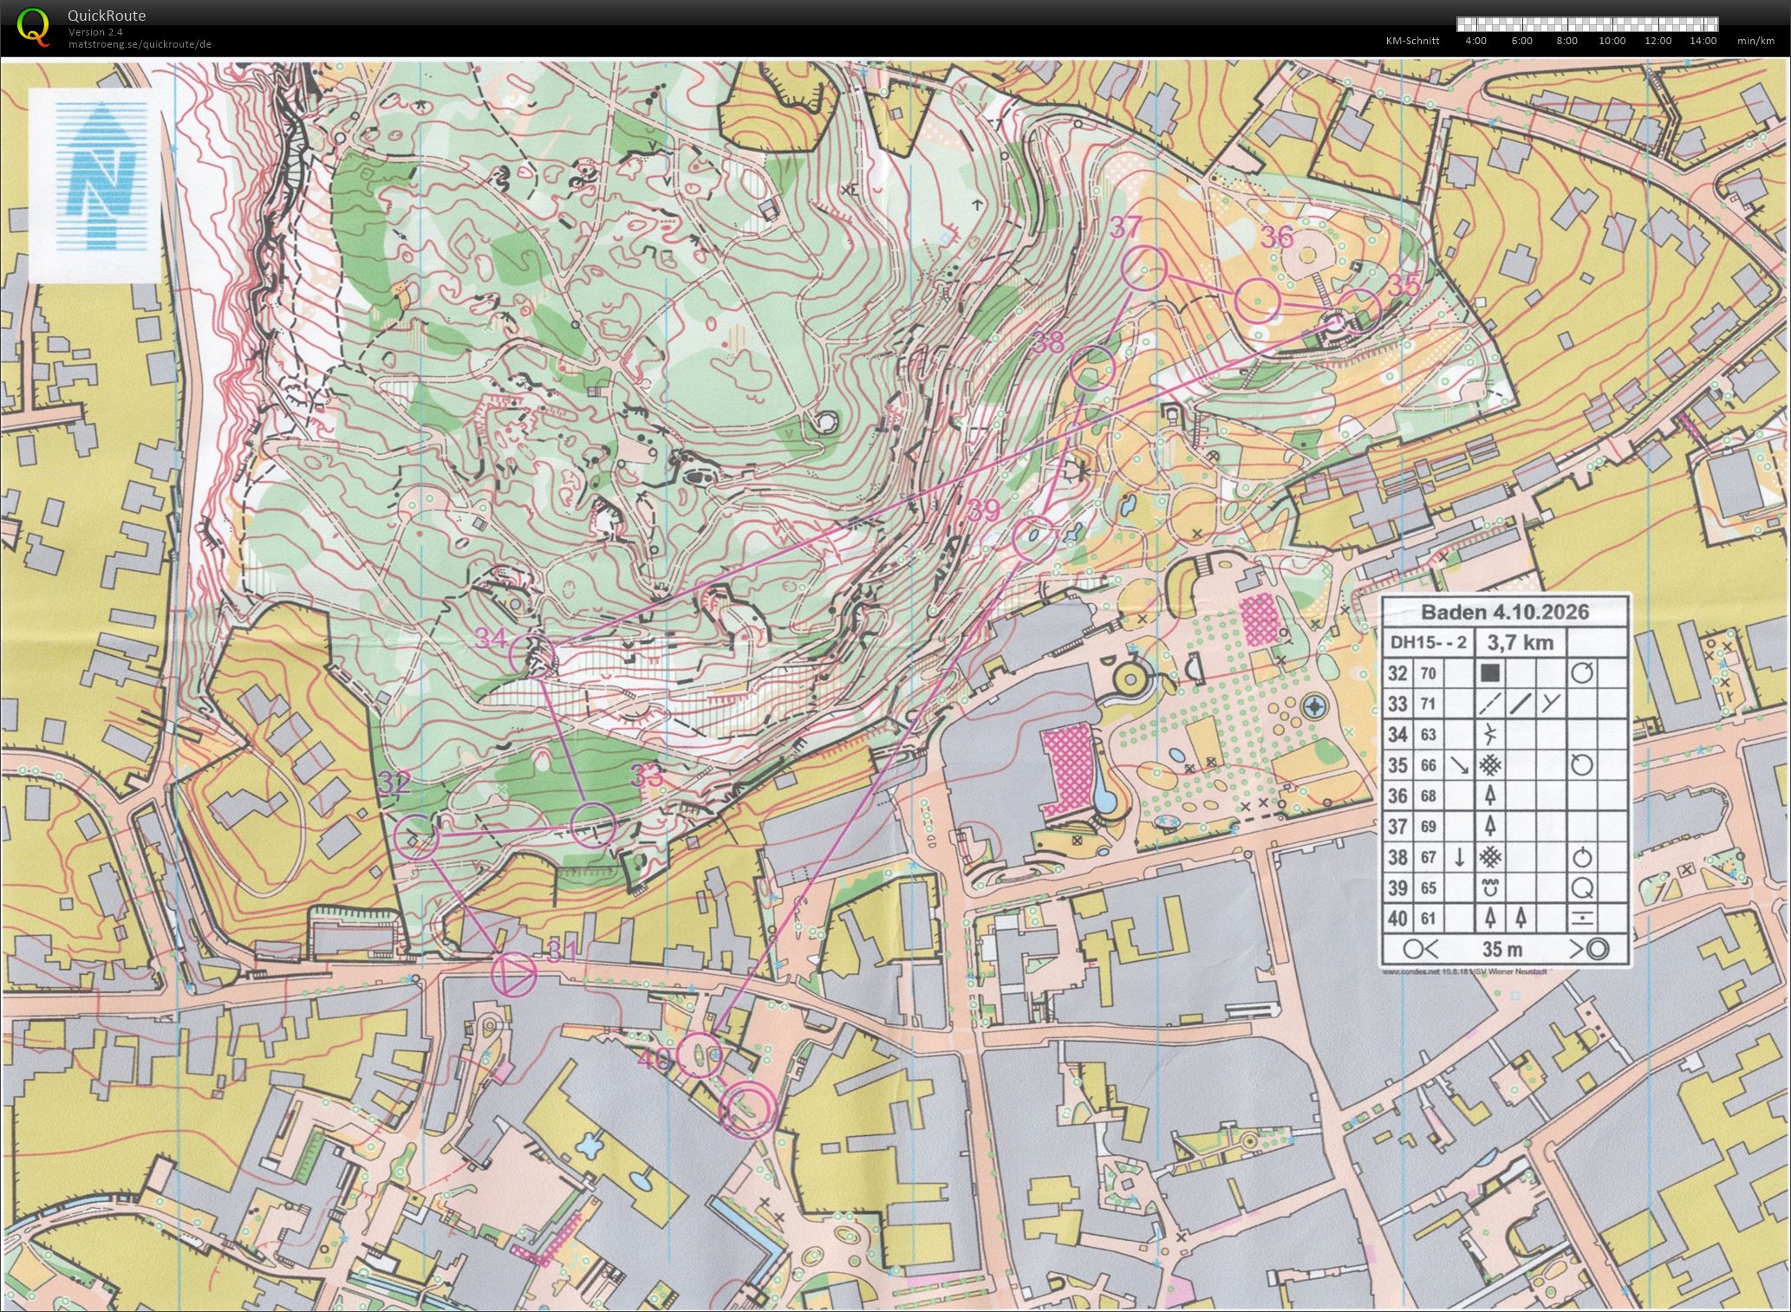Click the '8:00' pace label
Screen dimensions: 1791x1312
[1566, 41]
